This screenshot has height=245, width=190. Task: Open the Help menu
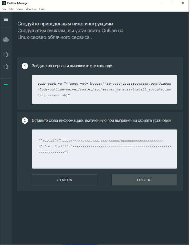coord(42,9)
